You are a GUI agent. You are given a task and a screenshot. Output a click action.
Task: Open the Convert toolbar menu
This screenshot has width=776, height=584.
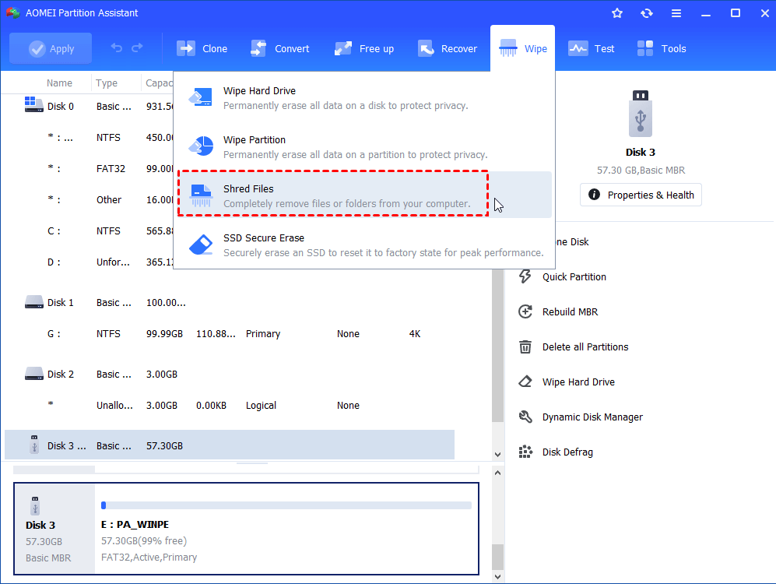279,48
